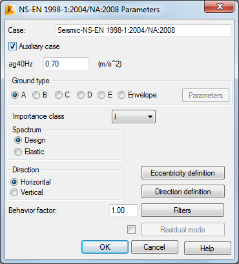Click the Eccentricity definition button

coord(183,173)
